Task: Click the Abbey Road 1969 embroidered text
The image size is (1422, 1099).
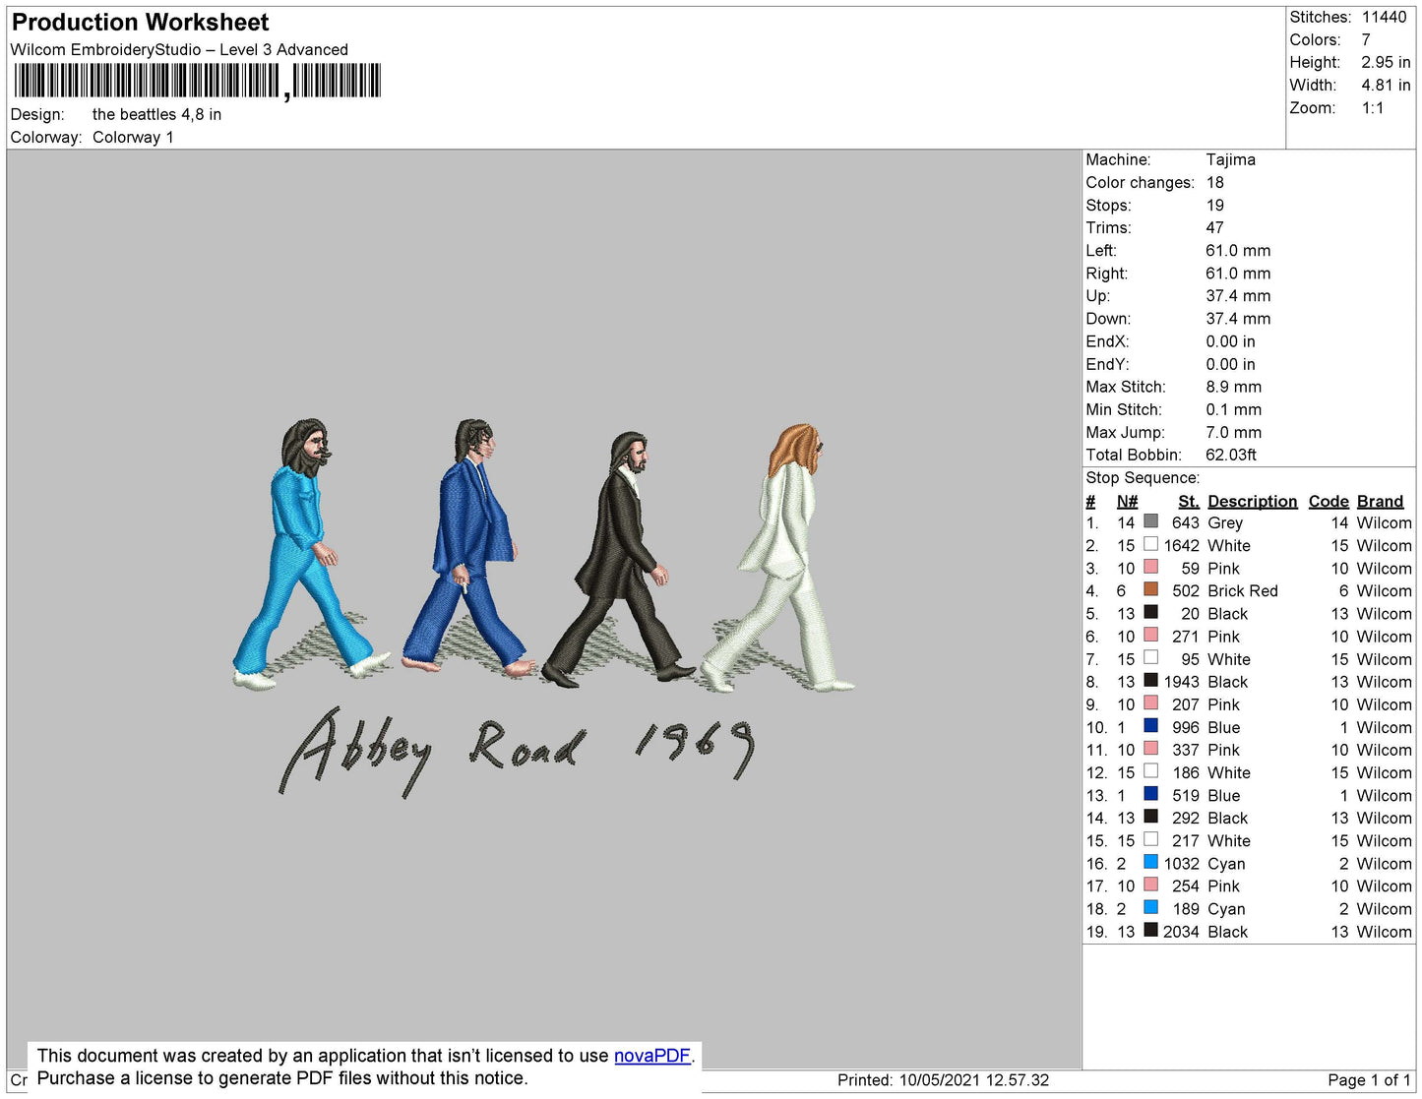Action: click(x=518, y=750)
